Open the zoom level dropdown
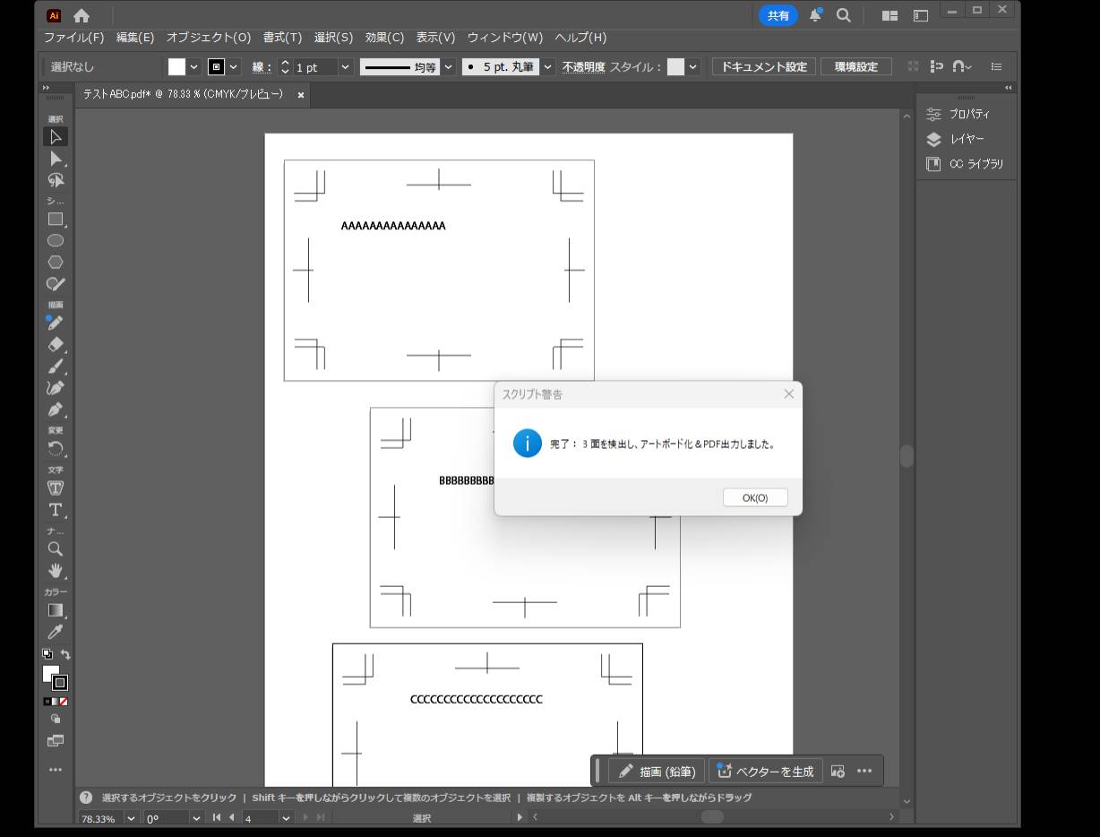 132,818
